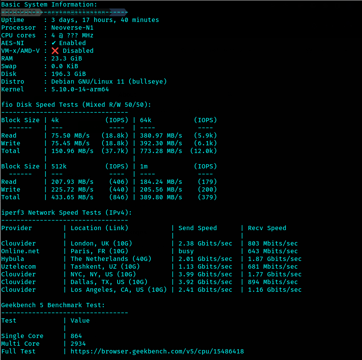Click the 1m total IOPS '(379)'
This screenshot has height=360, width=362.
(207, 197)
